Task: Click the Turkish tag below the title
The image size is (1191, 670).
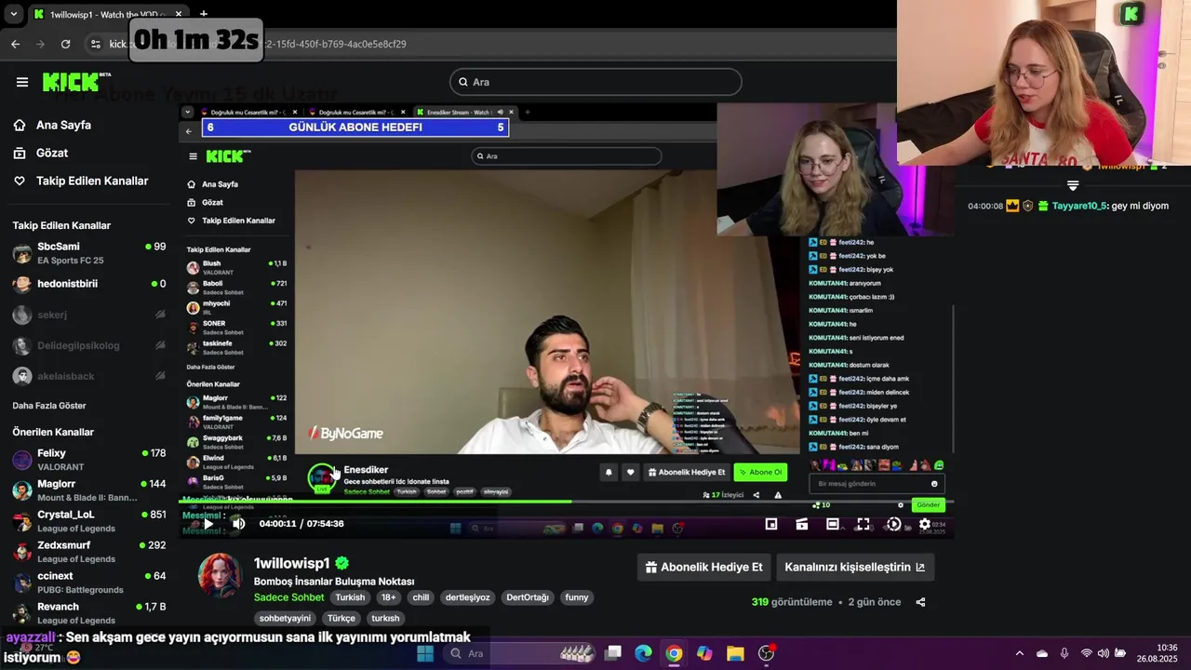Action: point(350,597)
